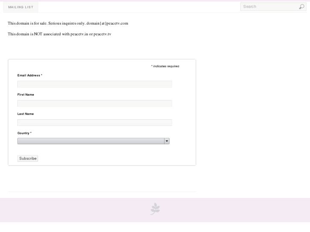
Task: Open the Country select box
Action: click(x=90, y=141)
